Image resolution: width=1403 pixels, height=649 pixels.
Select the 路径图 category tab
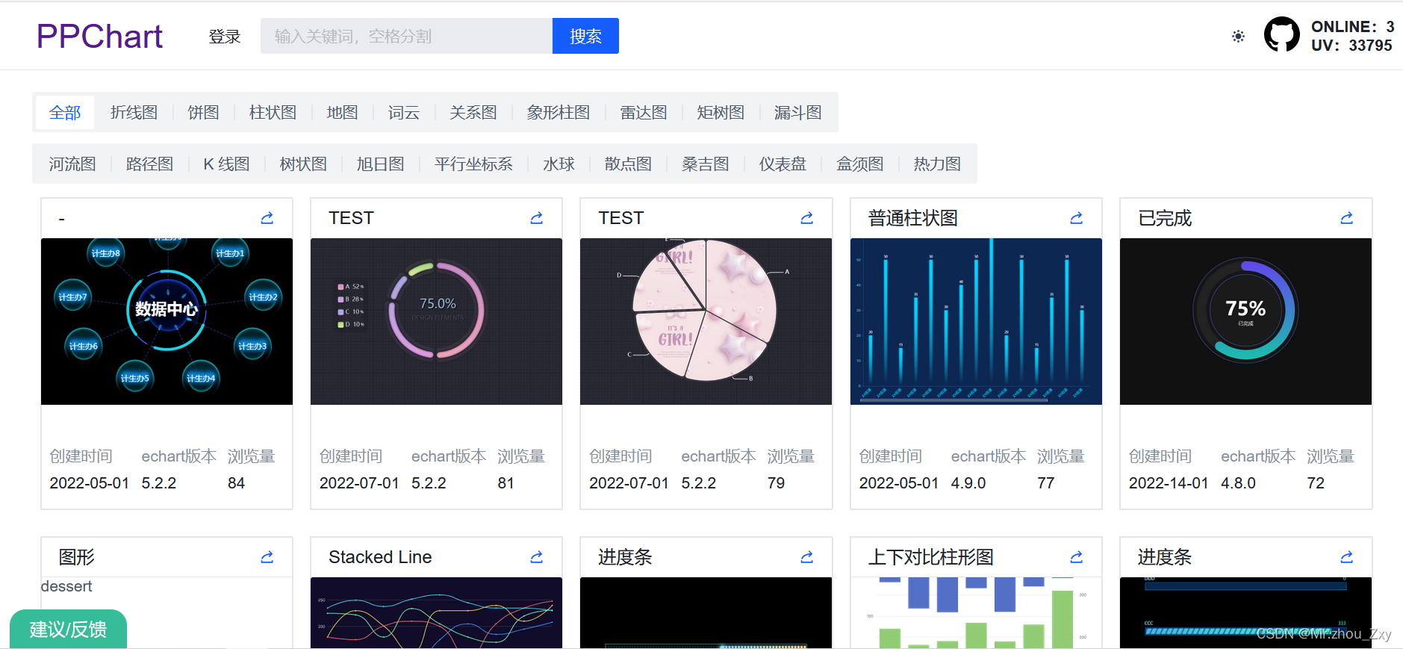(x=150, y=164)
